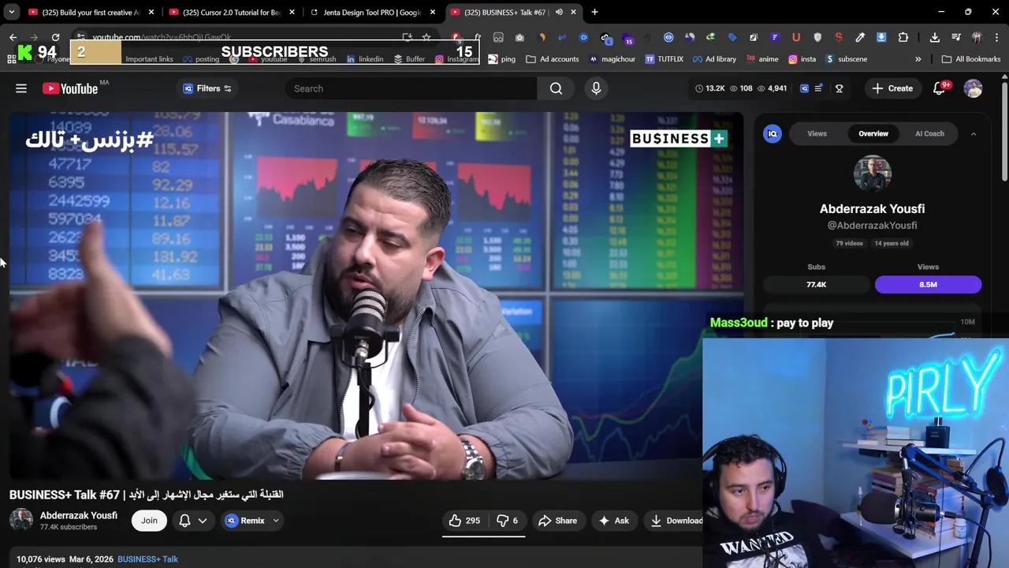Select the 77.4K subs pill
This screenshot has height=568, width=1009.
point(816,285)
